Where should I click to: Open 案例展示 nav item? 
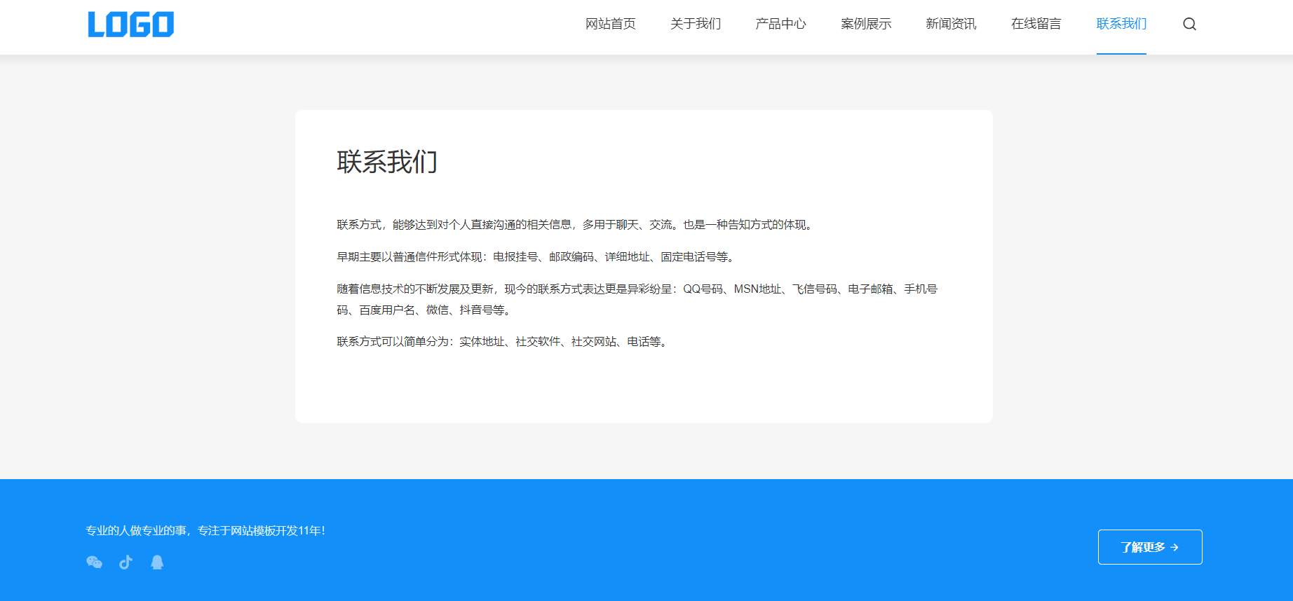tap(866, 24)
